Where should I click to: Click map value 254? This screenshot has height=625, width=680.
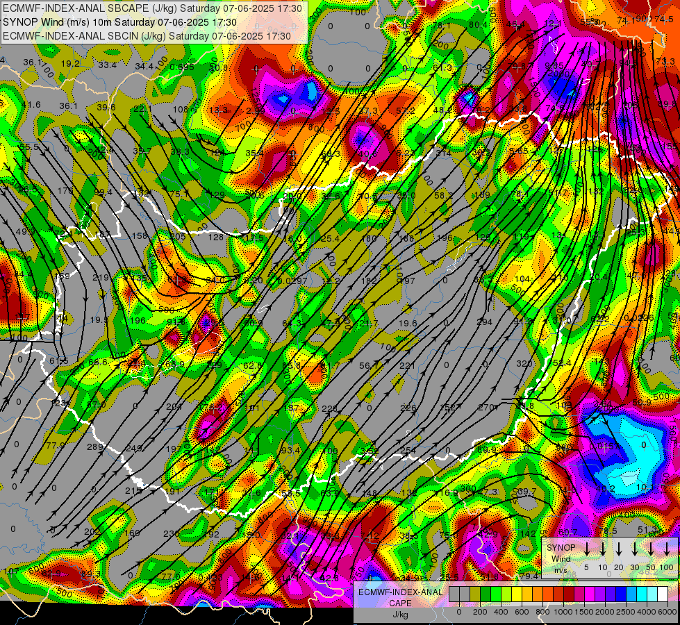pos(408,451)
